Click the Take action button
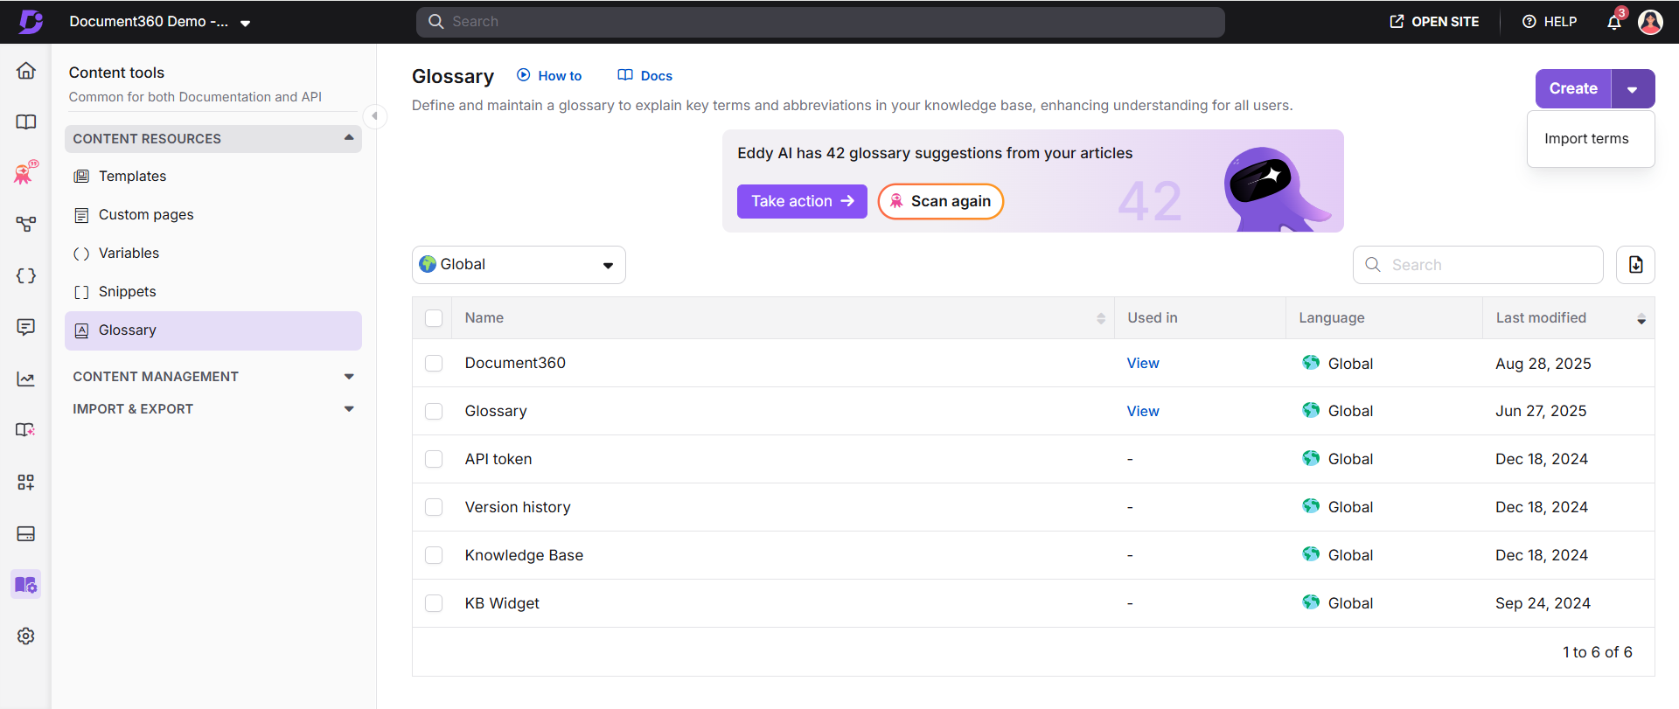The height and width of the screenshot is (709, 1679). pyautogui.click(x=802, y=201)
